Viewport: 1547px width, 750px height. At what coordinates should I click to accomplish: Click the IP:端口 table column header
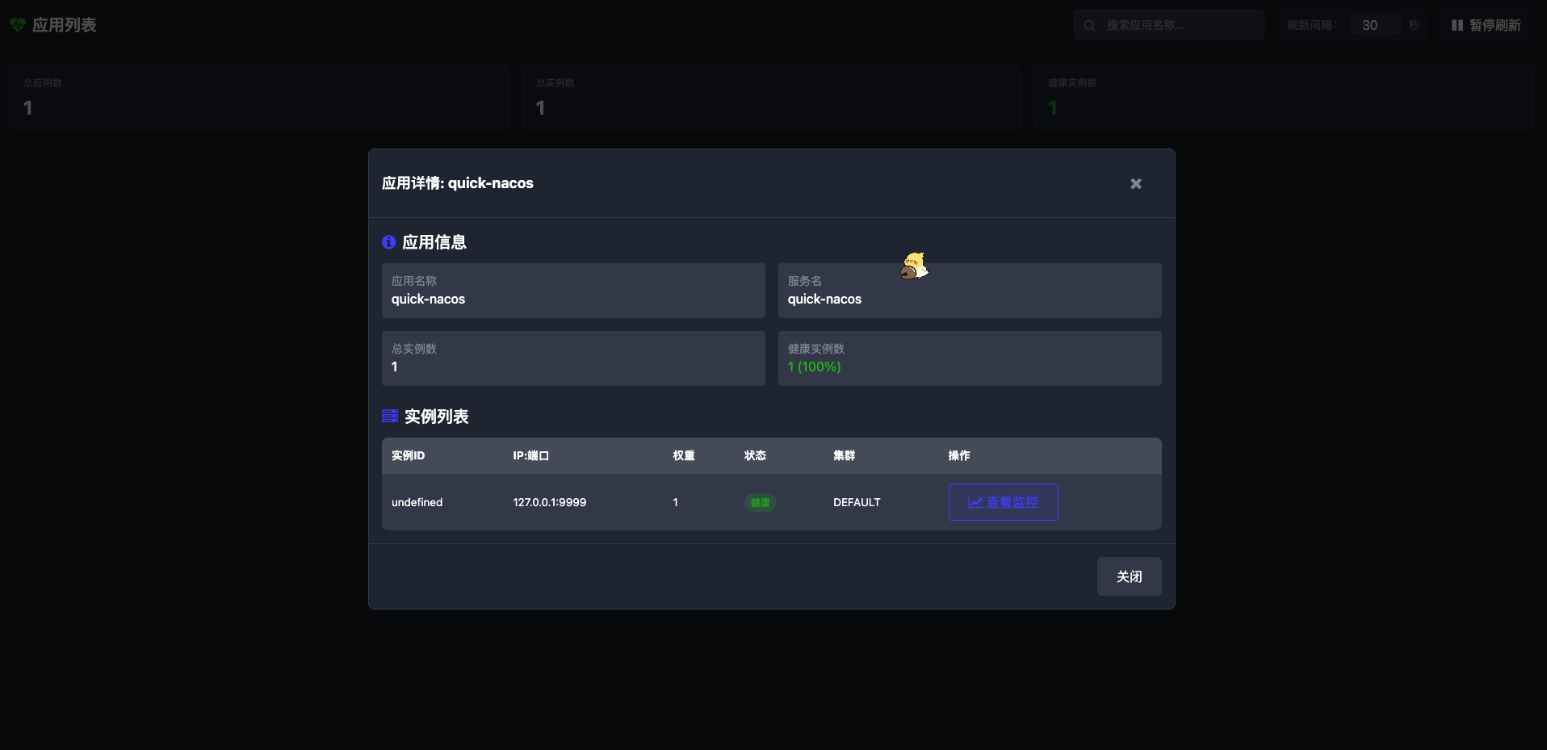tap(530, 455)
